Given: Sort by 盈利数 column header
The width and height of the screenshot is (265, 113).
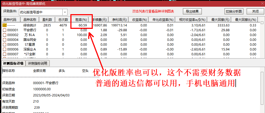Looking at the screenshot, I should click(47, 20).
